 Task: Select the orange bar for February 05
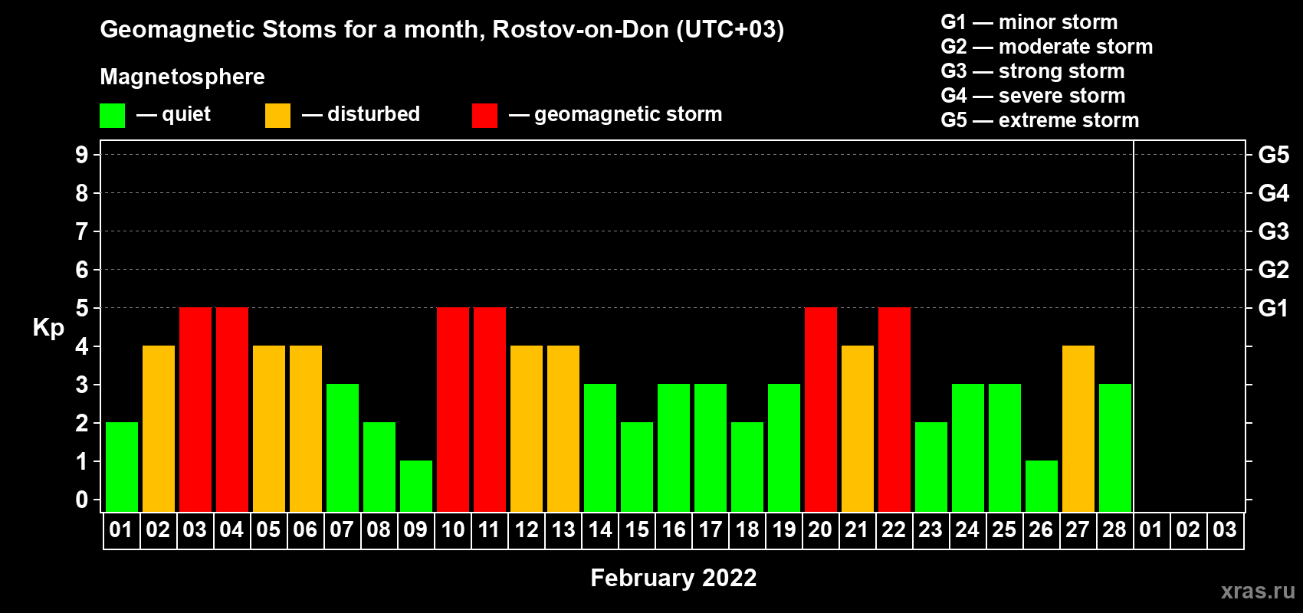pos(269,428)
